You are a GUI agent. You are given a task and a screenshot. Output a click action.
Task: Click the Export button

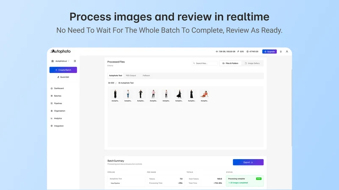[x=248, y=162]
